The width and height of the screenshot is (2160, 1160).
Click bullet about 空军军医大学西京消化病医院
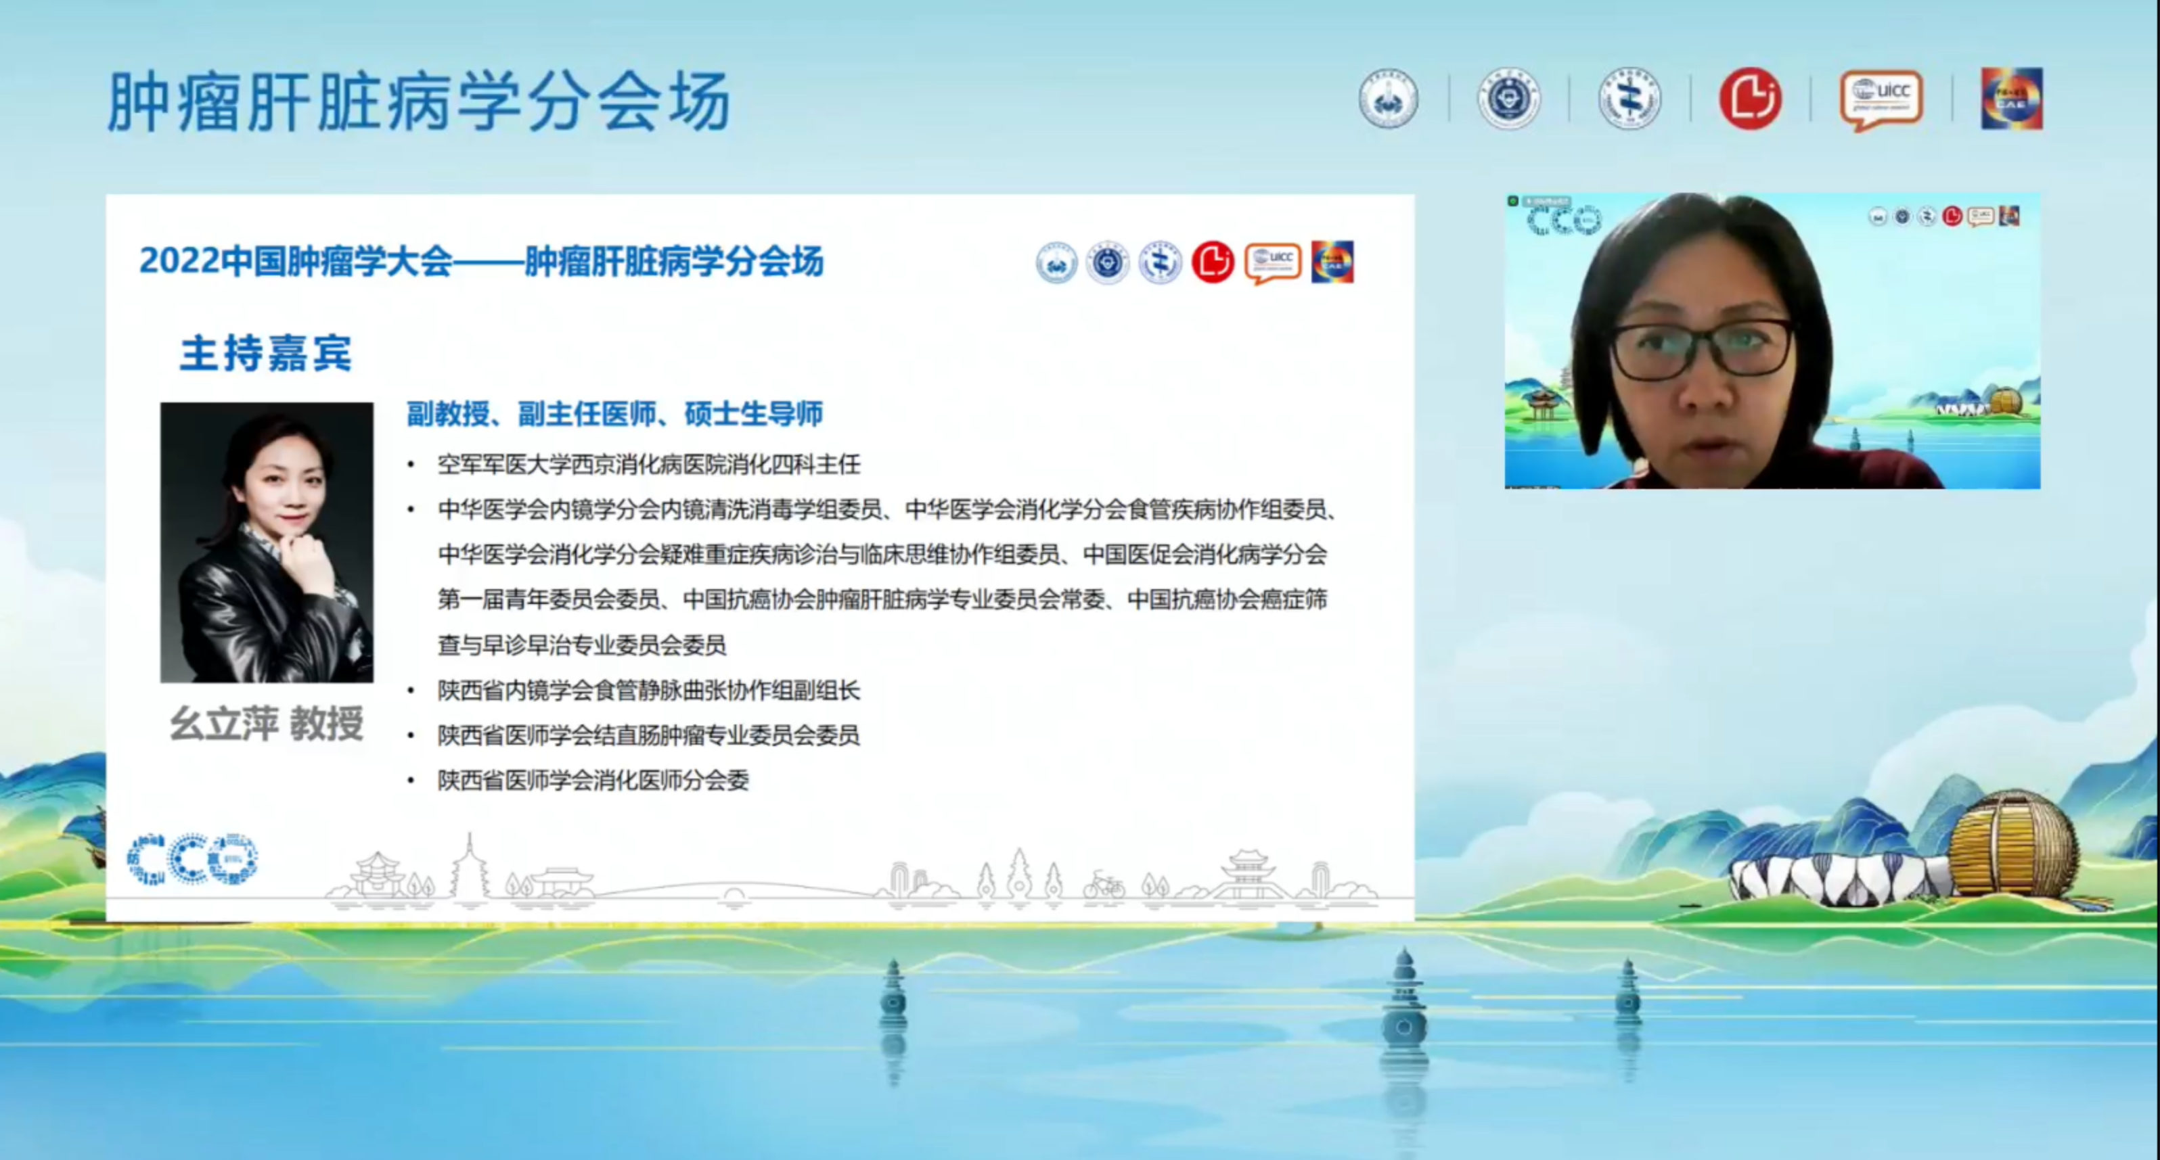(648, 464)
